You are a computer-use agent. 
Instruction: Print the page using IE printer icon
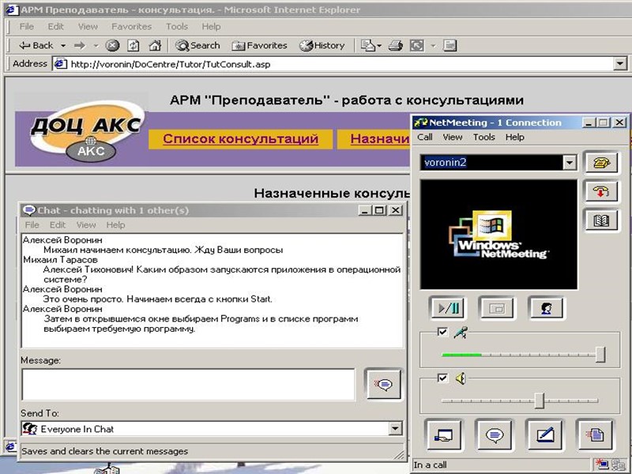(396, 46)
